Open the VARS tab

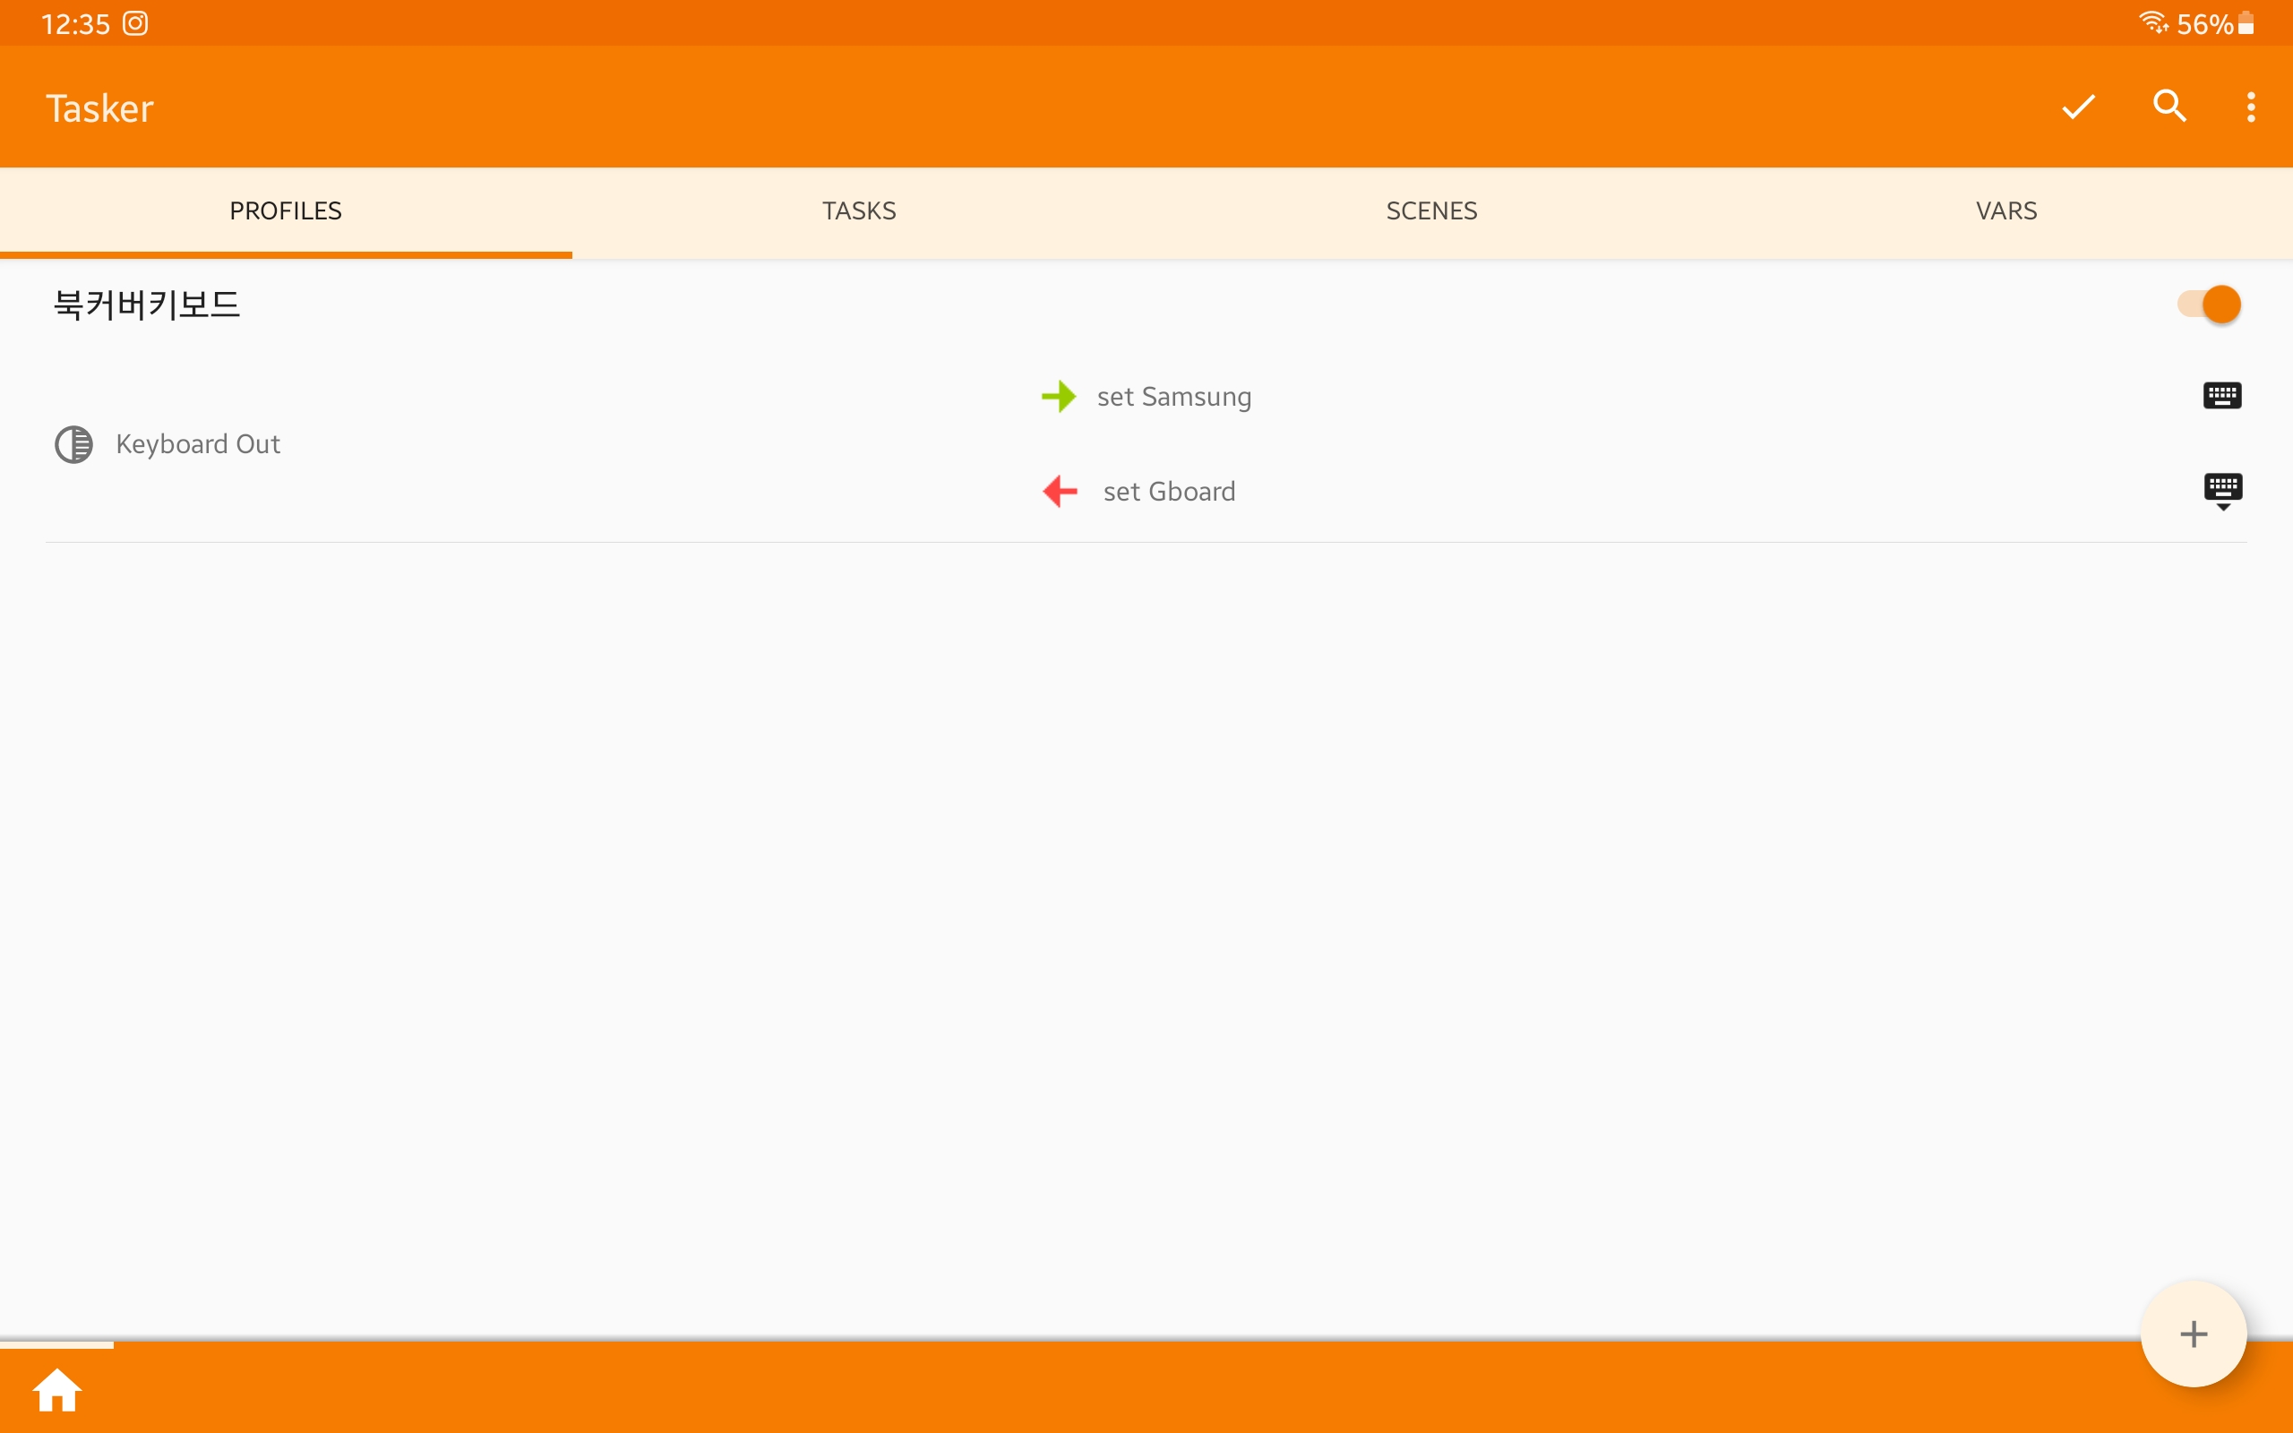(x=2005, y=210)
